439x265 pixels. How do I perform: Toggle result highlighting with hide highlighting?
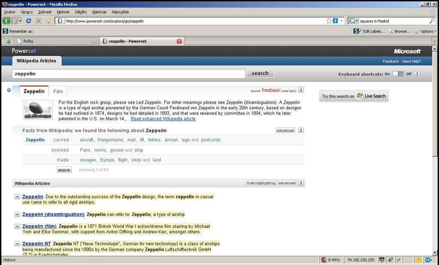[x=261, y=183]
